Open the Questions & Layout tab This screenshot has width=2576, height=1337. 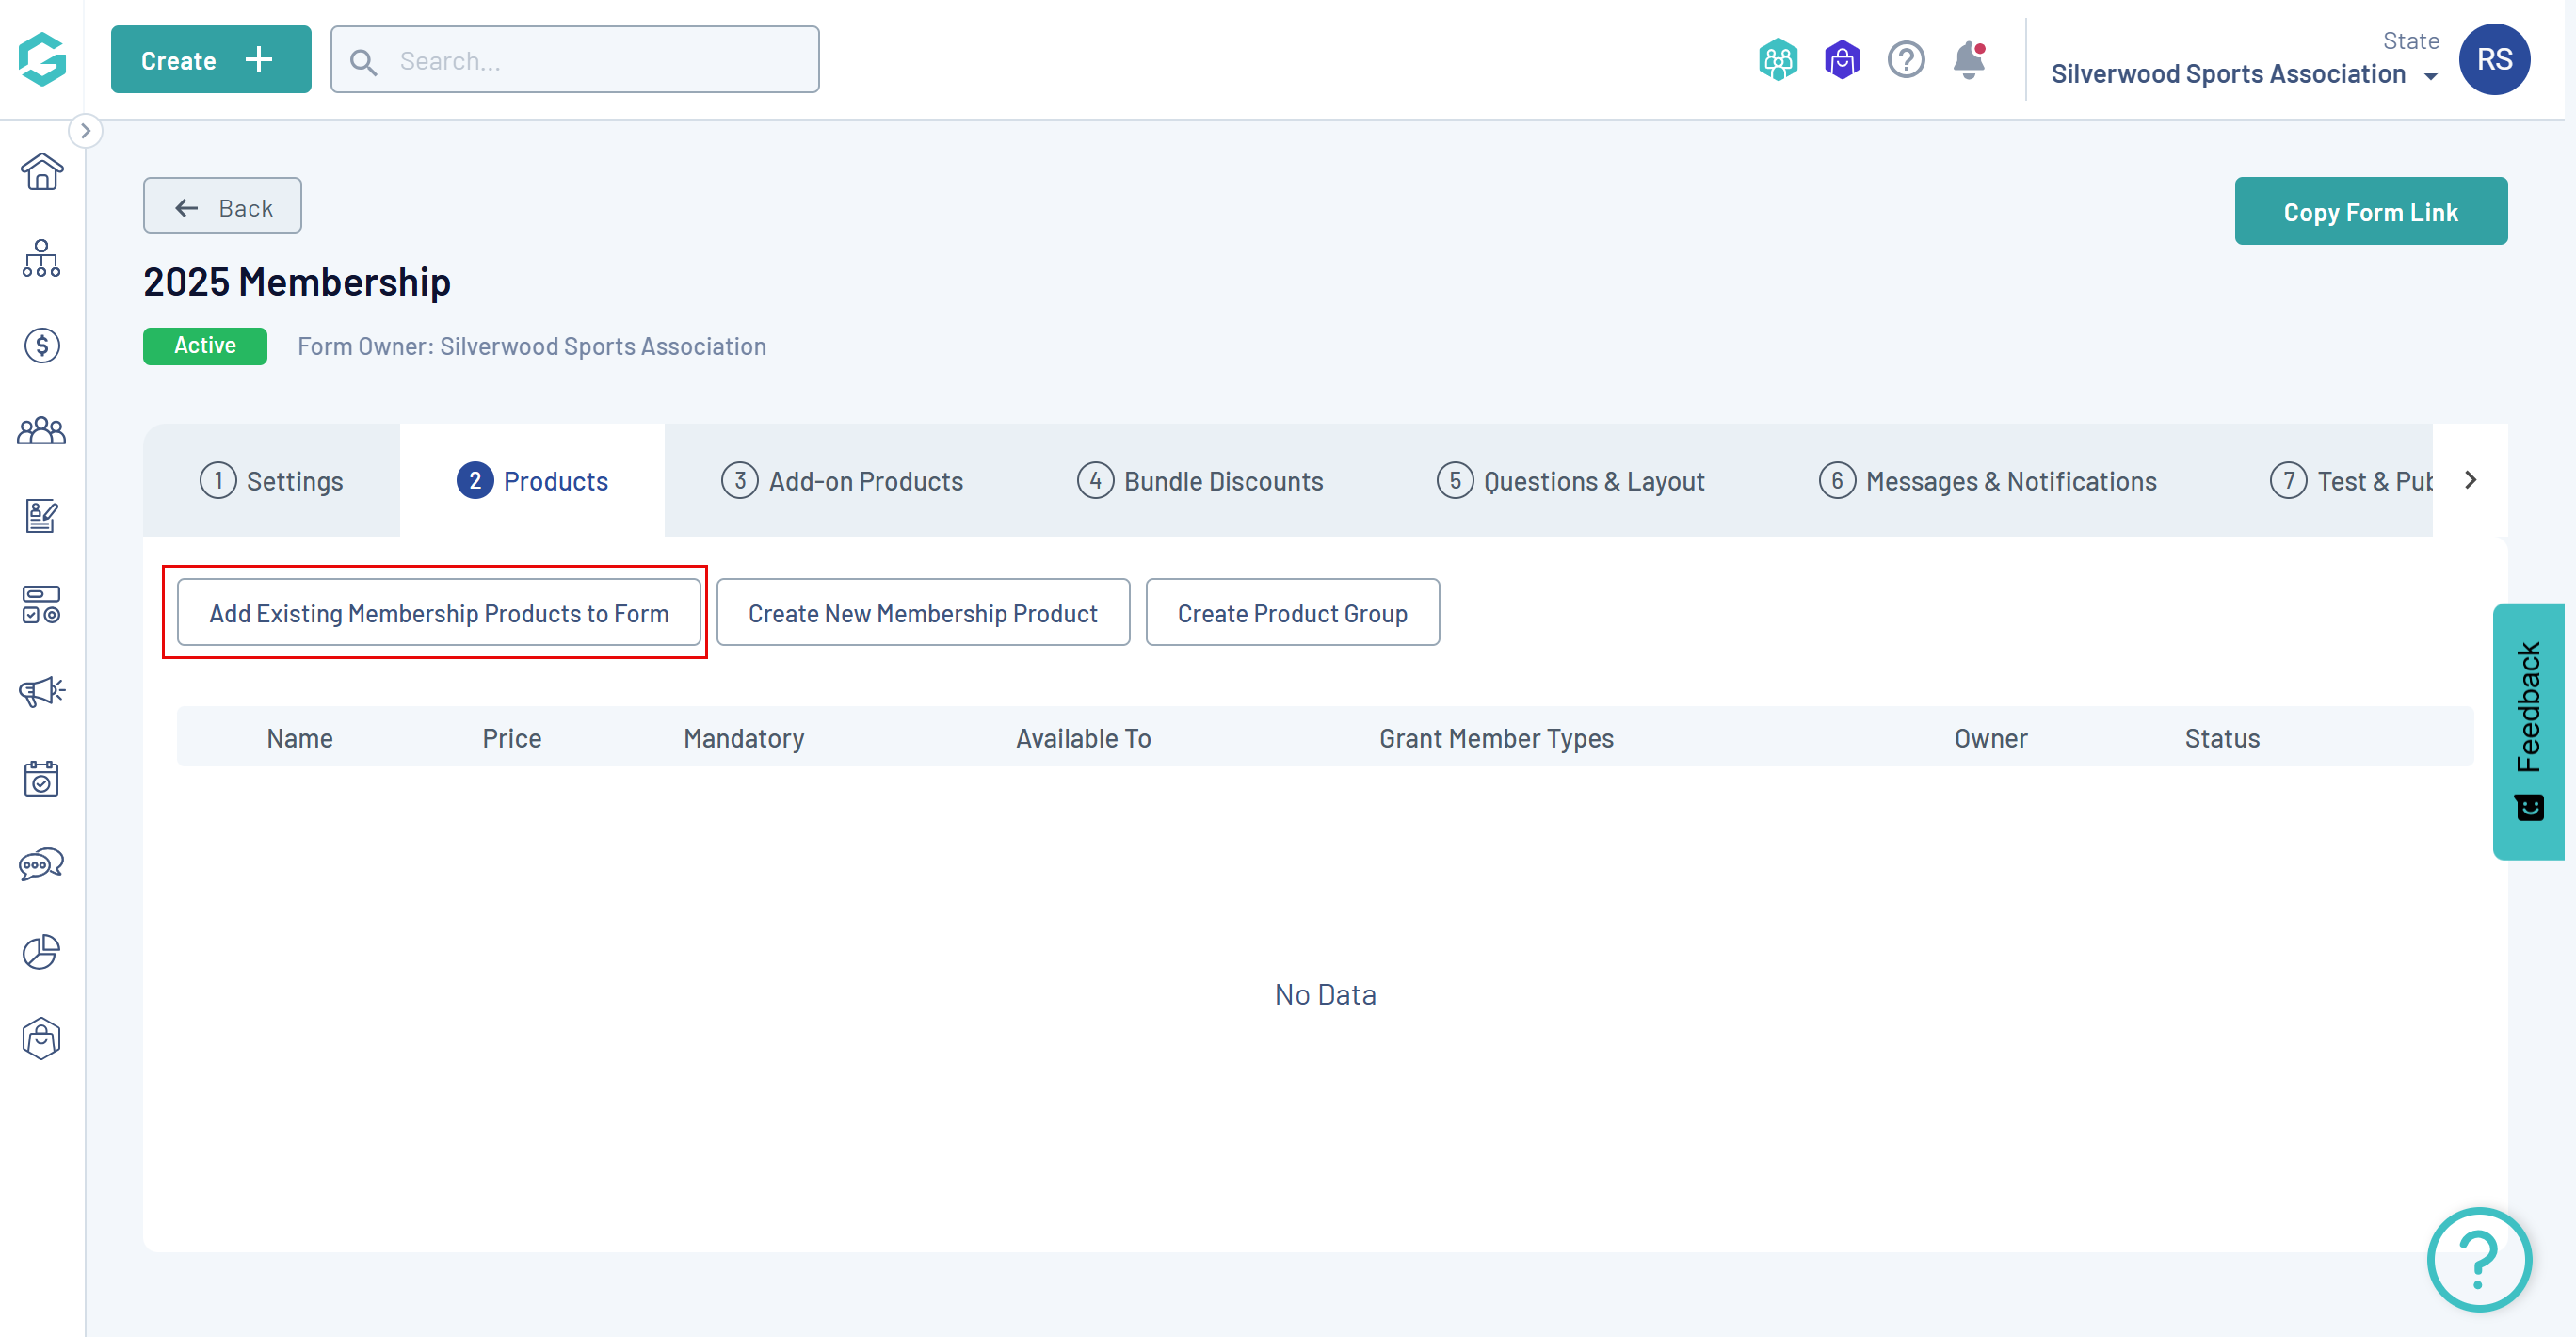[x=1570, y=481]
